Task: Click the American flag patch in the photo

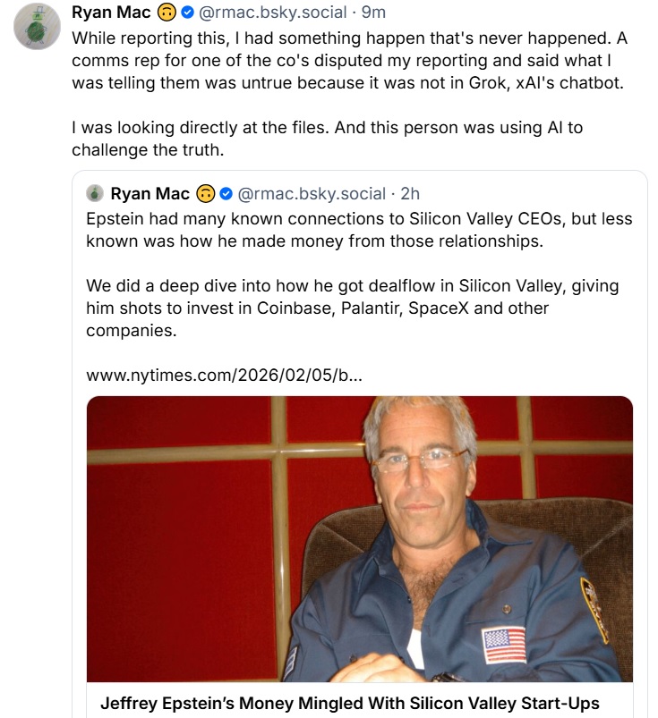Action: point(504,643)
